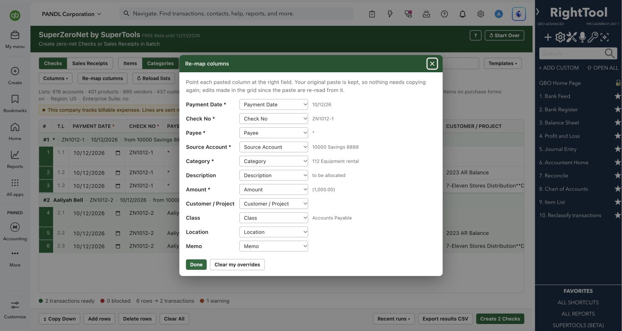The image size is (622, 331).
Task: Open pinned Accounting icon
Action: pyautogui.click(x=15, y=227)
